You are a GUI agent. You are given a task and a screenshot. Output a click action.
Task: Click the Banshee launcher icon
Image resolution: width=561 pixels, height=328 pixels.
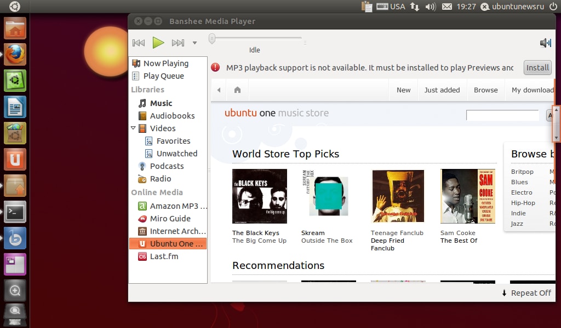click(15, 238)
